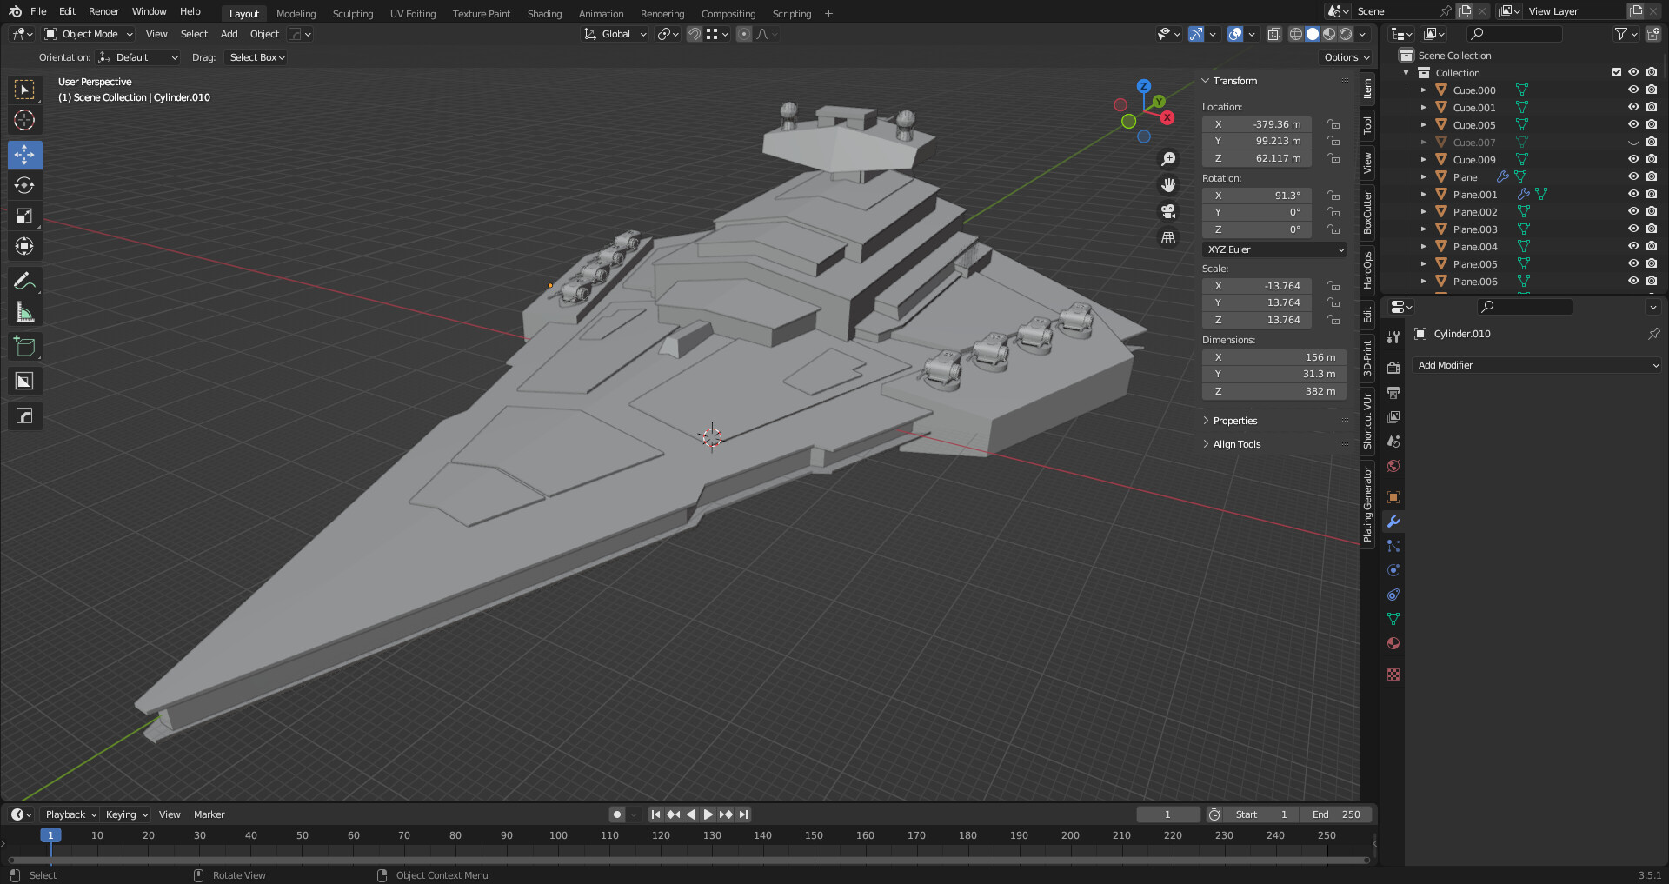1669x884 pixels.
Task: Select the Move tool
Action: (x=24, y=155)
